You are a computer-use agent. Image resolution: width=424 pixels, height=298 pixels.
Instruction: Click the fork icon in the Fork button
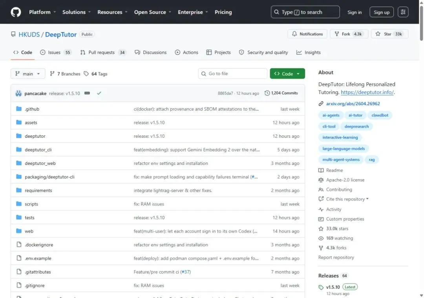(337, 34)
